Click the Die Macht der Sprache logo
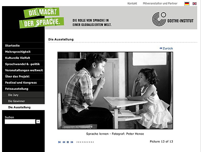This screenshot has height=152, width=201. pyautogui.click(x=41, y=18)
